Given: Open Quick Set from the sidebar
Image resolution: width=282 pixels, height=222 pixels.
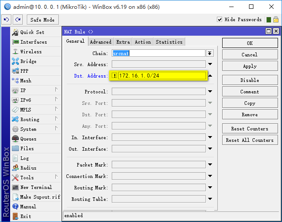Looking at the screenshot, I should pyautogui.click(x=32, y=32).
